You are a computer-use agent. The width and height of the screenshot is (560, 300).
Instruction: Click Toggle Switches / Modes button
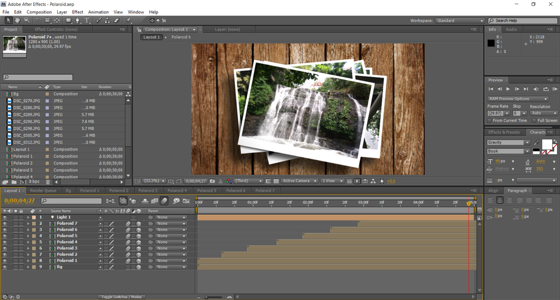121,297
